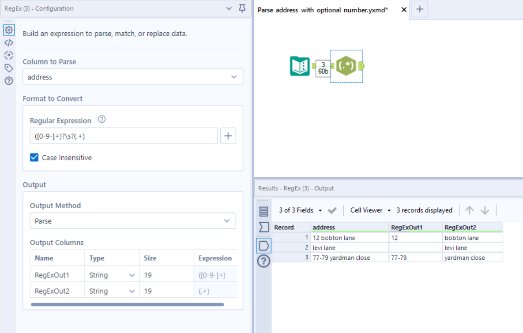Viewport: 523px width, 333px height.
Task: Open help via question mark icon in sidebar
Action: pyautogui.click(x=9, y=80)
